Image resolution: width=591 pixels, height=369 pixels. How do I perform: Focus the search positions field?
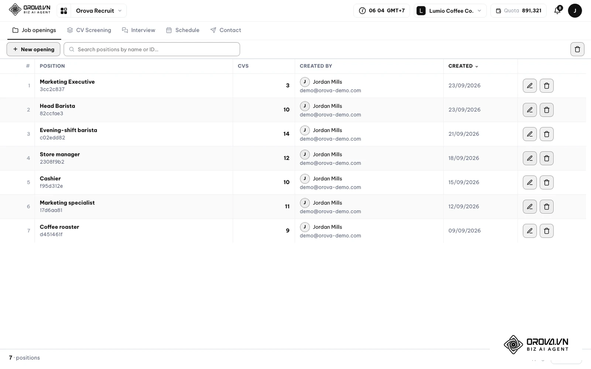152,49
